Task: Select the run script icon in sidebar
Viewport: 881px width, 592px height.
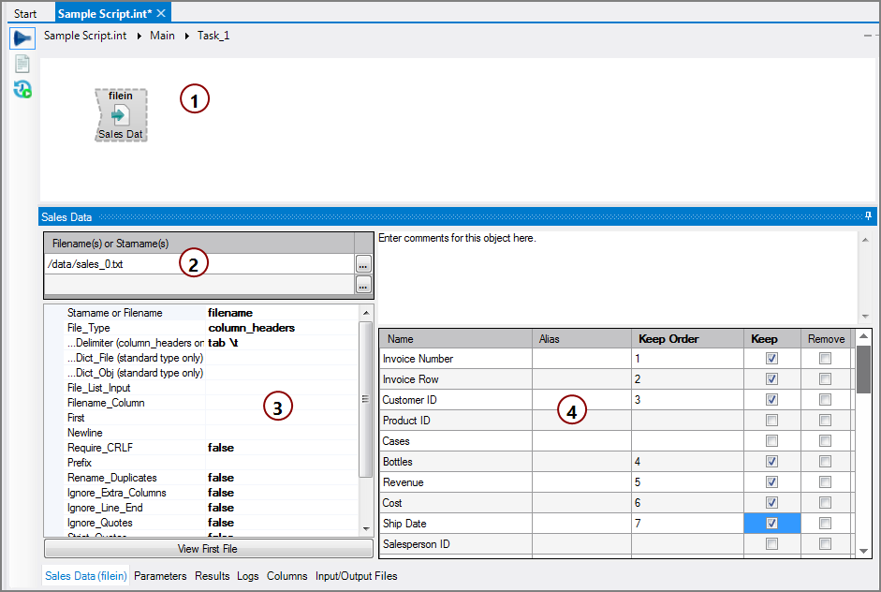Action: pos(21,37)
